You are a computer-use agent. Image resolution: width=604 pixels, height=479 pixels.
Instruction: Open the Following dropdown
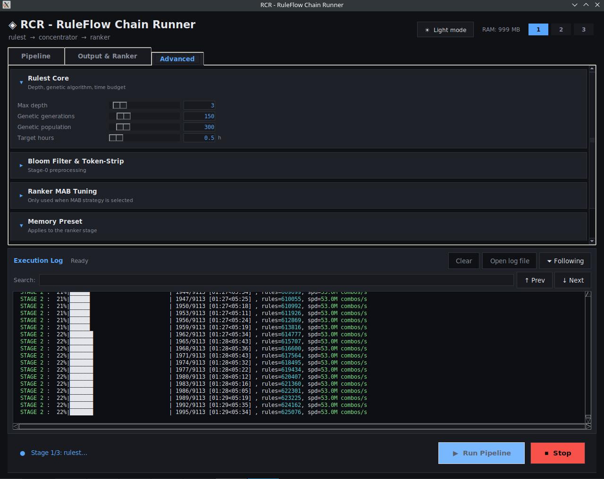coord(565,261)
